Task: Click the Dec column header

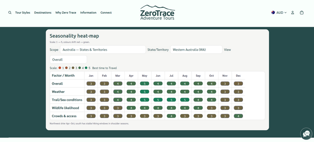Action: pos(238,76)
